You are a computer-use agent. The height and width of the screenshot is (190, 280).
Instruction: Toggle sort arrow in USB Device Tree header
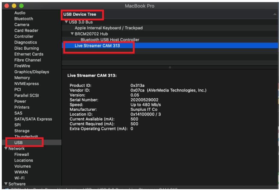(275, 14)
